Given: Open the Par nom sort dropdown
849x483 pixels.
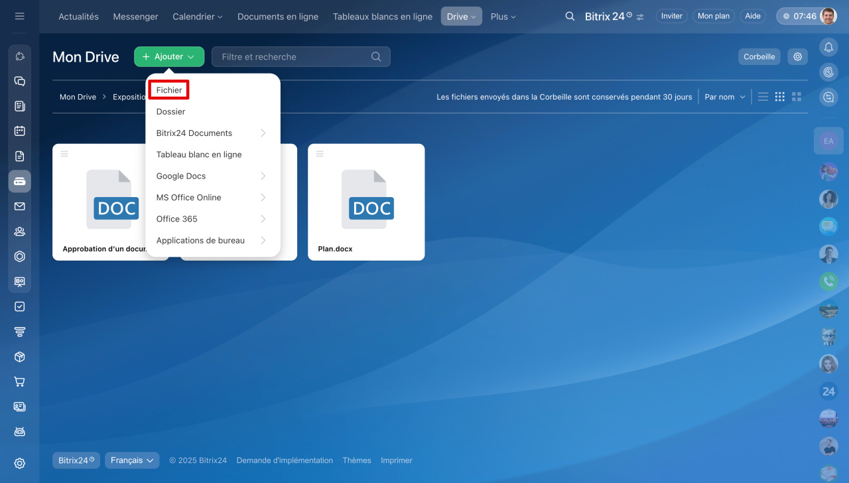Looking at the screenshot, I should coord(724,97).
